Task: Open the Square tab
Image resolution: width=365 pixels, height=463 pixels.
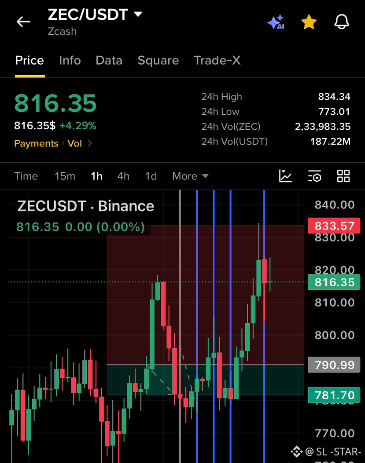Action: pos(158,61)
